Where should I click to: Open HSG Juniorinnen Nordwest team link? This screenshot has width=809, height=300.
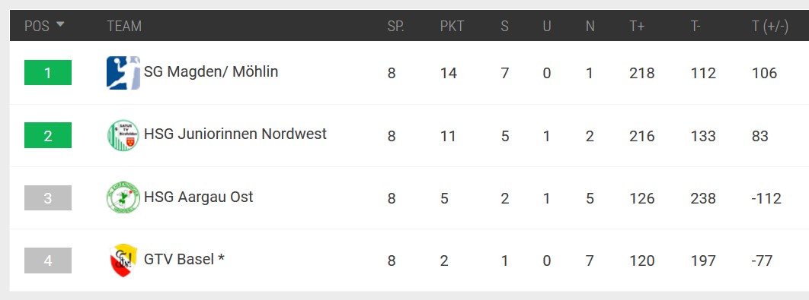click(x=235, y=134)
